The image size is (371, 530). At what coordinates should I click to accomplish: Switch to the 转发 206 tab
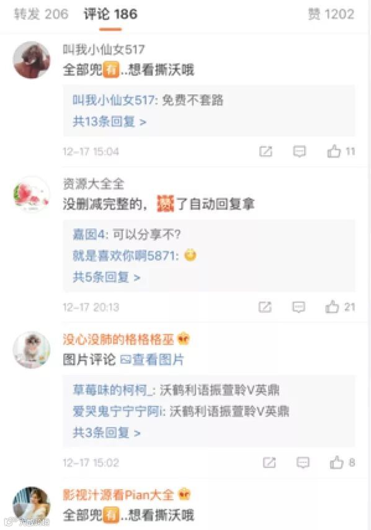click(41, 14)
